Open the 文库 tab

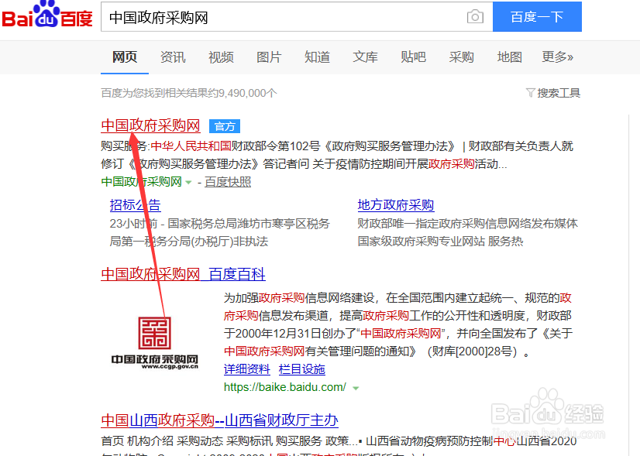365,57
